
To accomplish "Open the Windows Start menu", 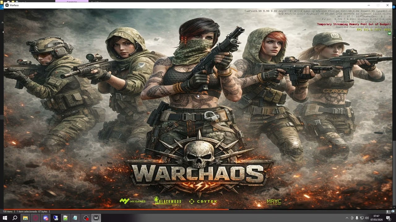I will tap(5, 218).
